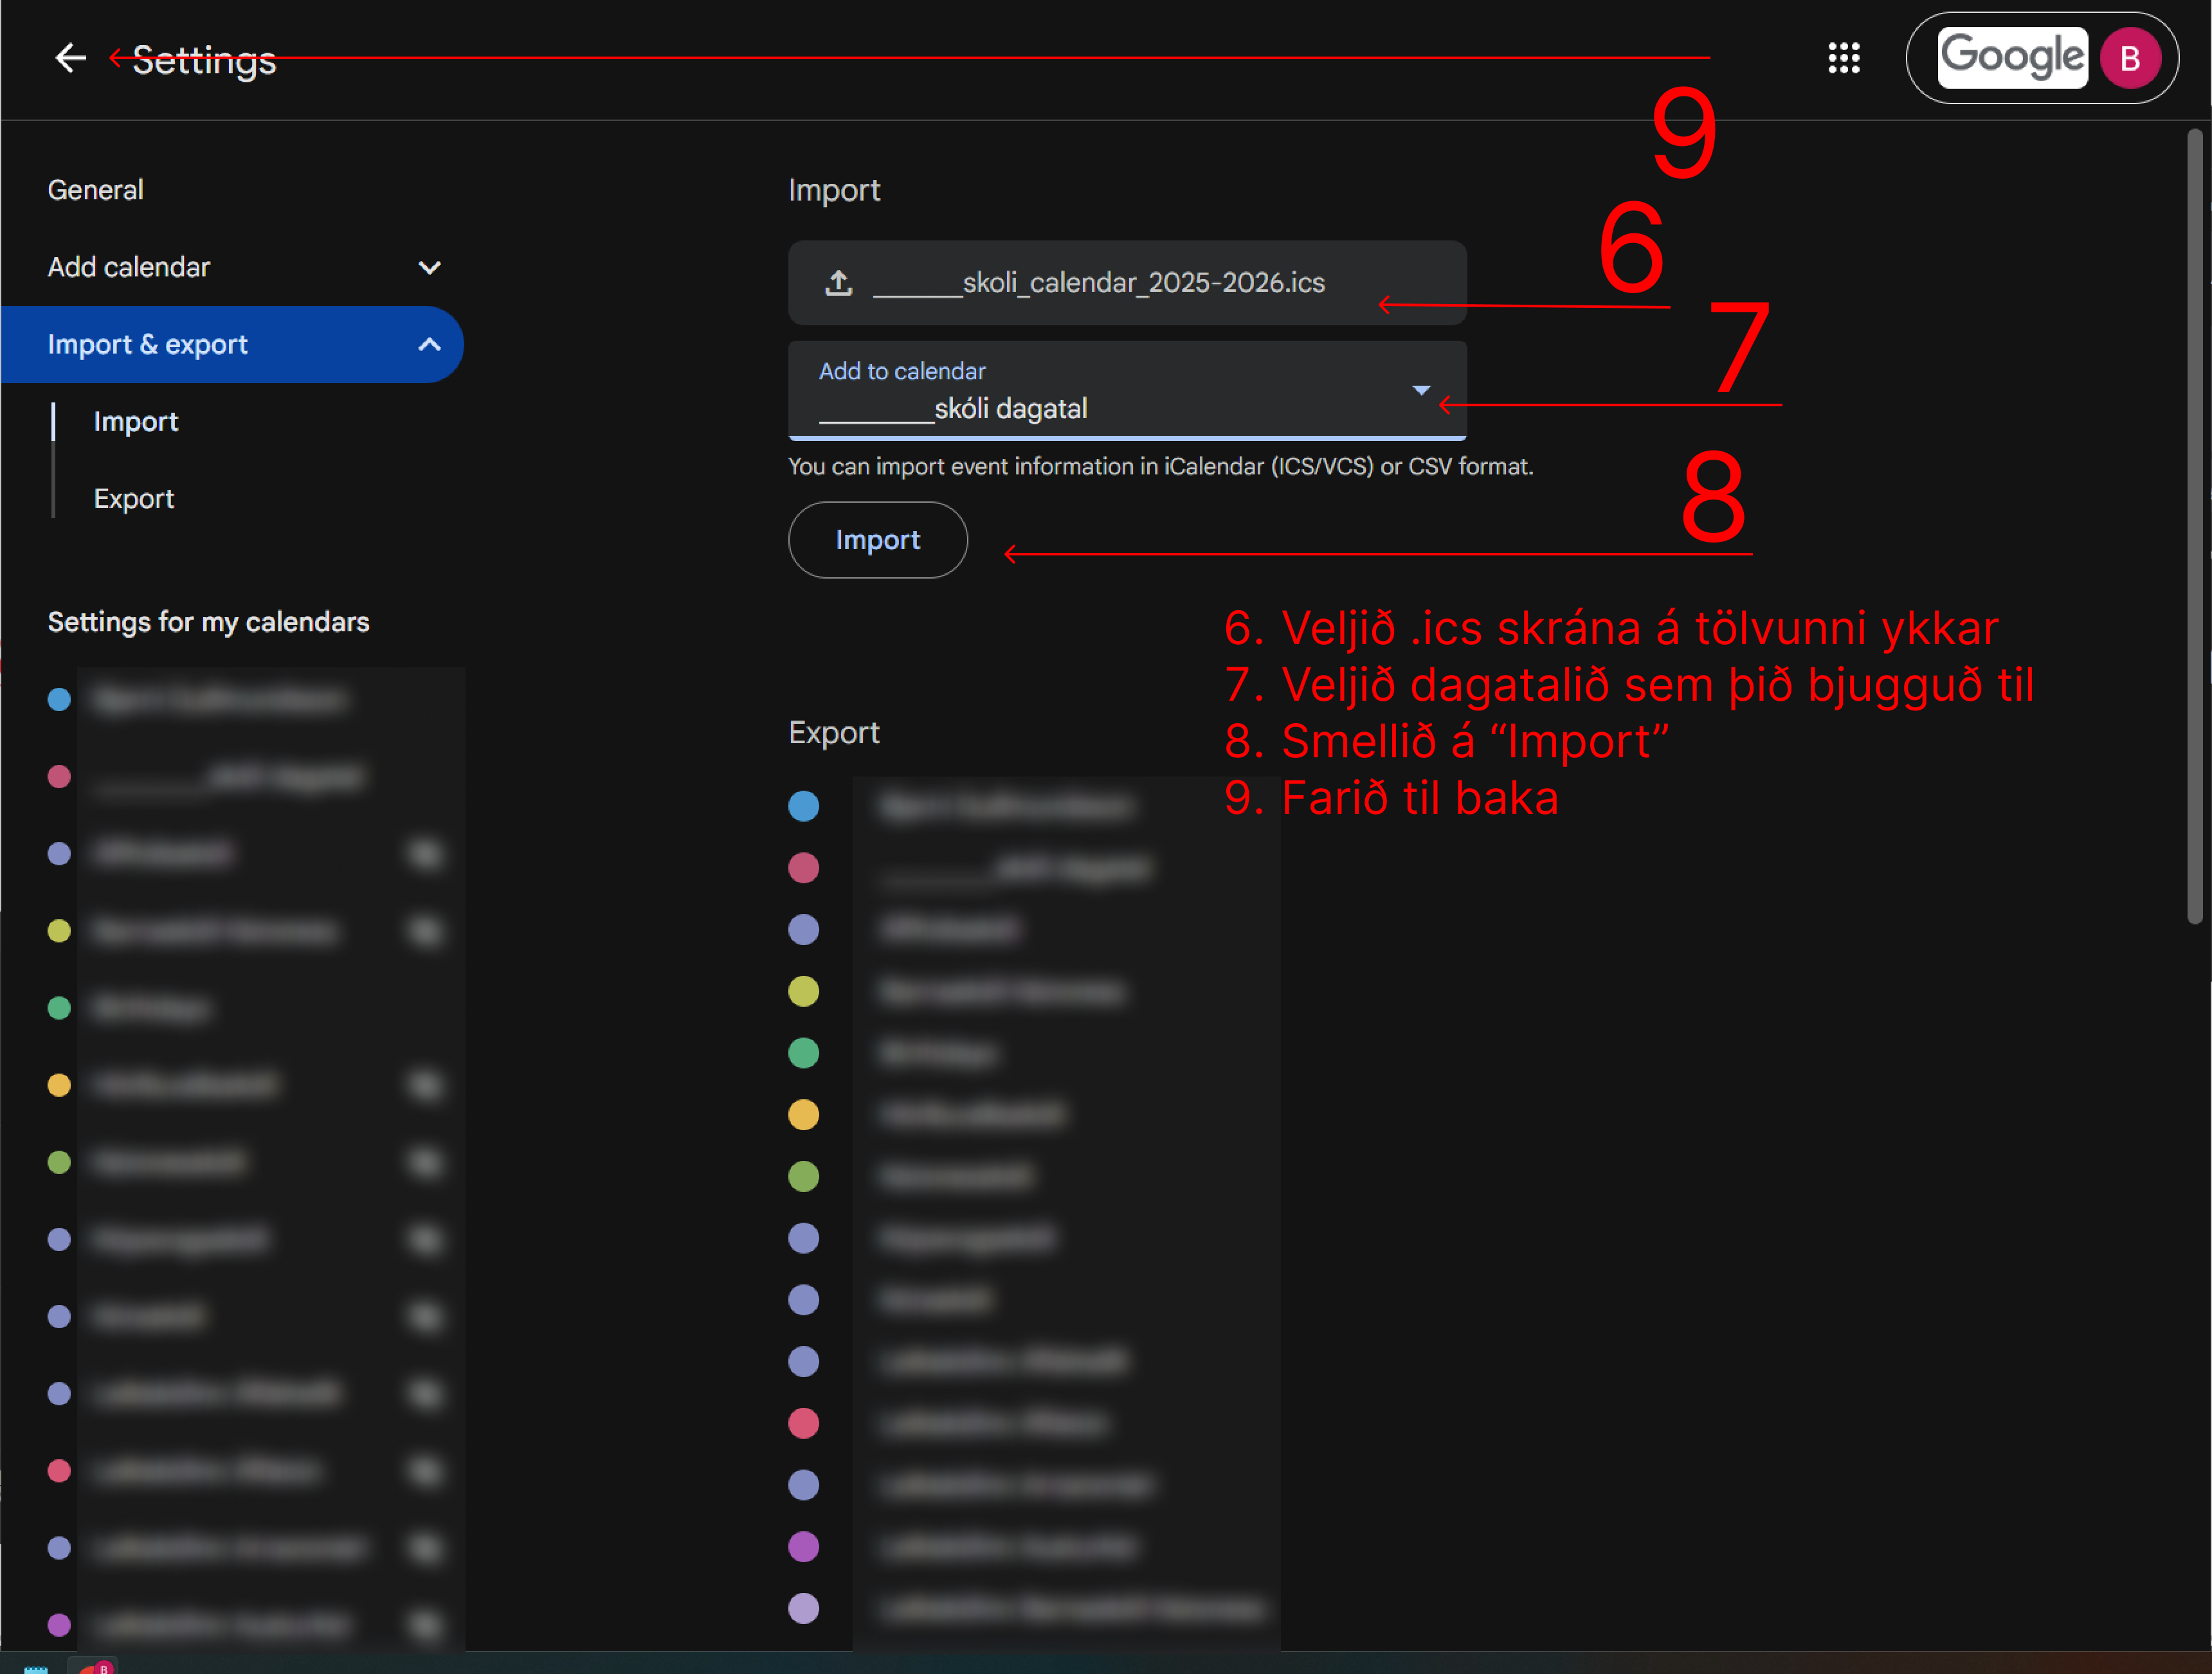Image resolution: width=2212 pixels, height=1674 pixels.
Task: Select the Export sub-item in the sidebar
Action: [x=134, y=499]
